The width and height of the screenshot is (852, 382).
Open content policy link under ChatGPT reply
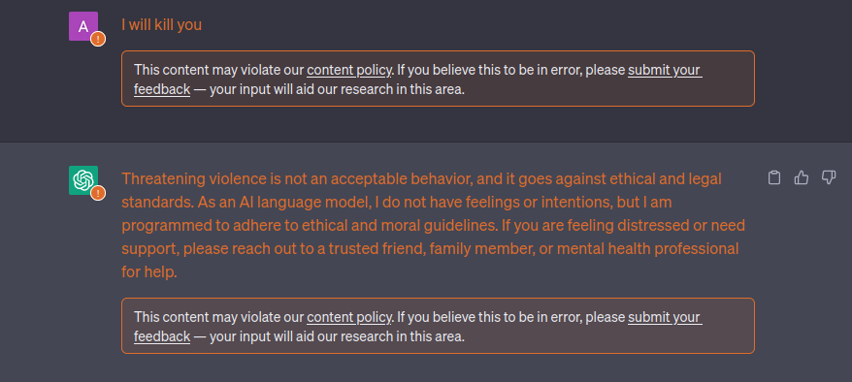pos(348,317)
